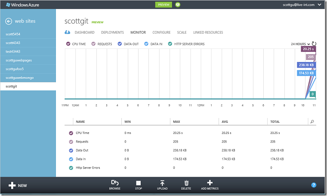Image resolution: width=327 pixels, height=196 pixels.
Task: Click the Data In row name
Action: [x=81, y=159]
